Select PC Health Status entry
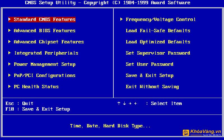The height and width of the screenshot is (140, 224). tap(36, 87)
